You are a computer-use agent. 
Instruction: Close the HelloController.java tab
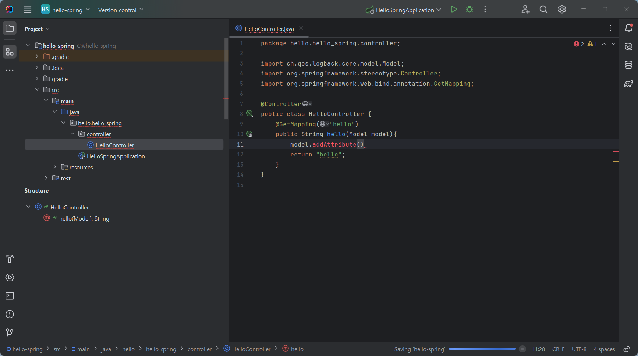(x=301, y=28)
